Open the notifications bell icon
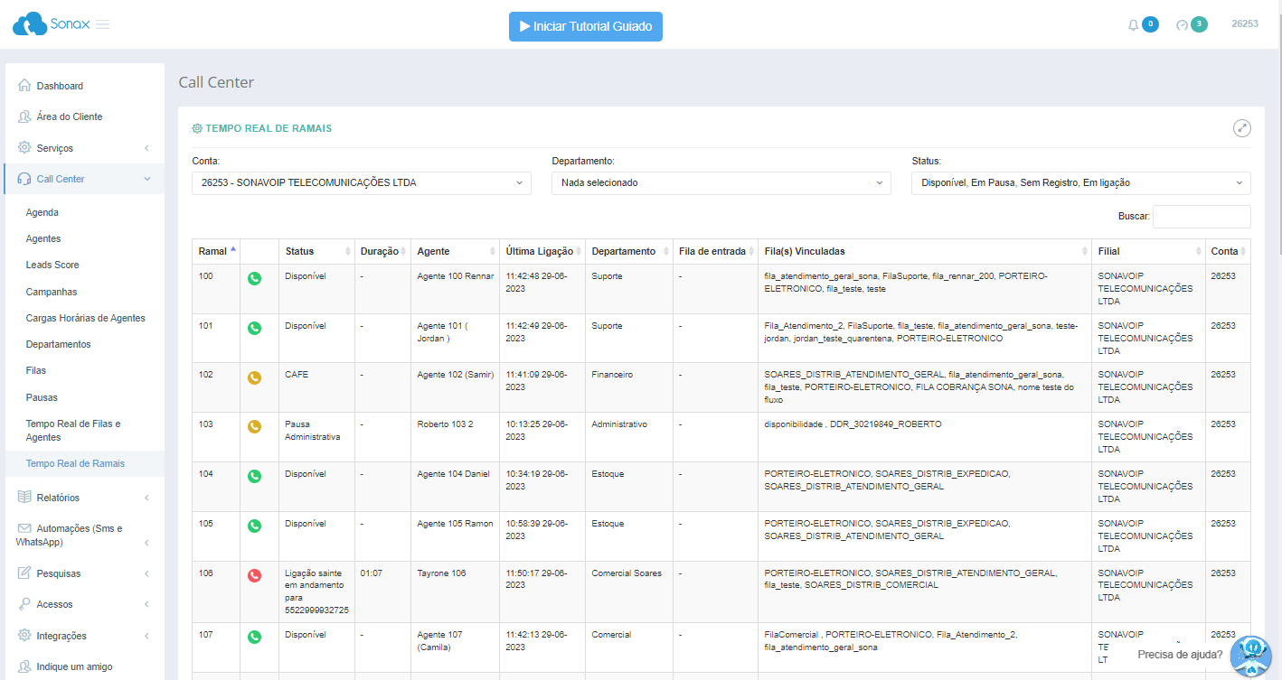This screenshot has height=680, width=1282. point(1133,25)
